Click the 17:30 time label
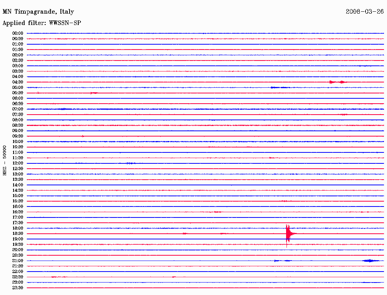 pyautogui.click(x=18, y=223)
